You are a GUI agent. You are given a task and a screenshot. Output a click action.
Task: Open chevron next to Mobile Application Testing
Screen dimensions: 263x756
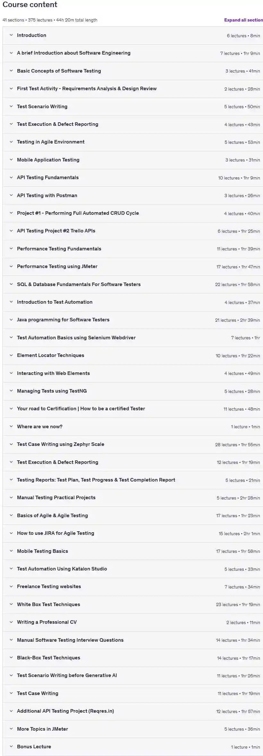[11, 160]
